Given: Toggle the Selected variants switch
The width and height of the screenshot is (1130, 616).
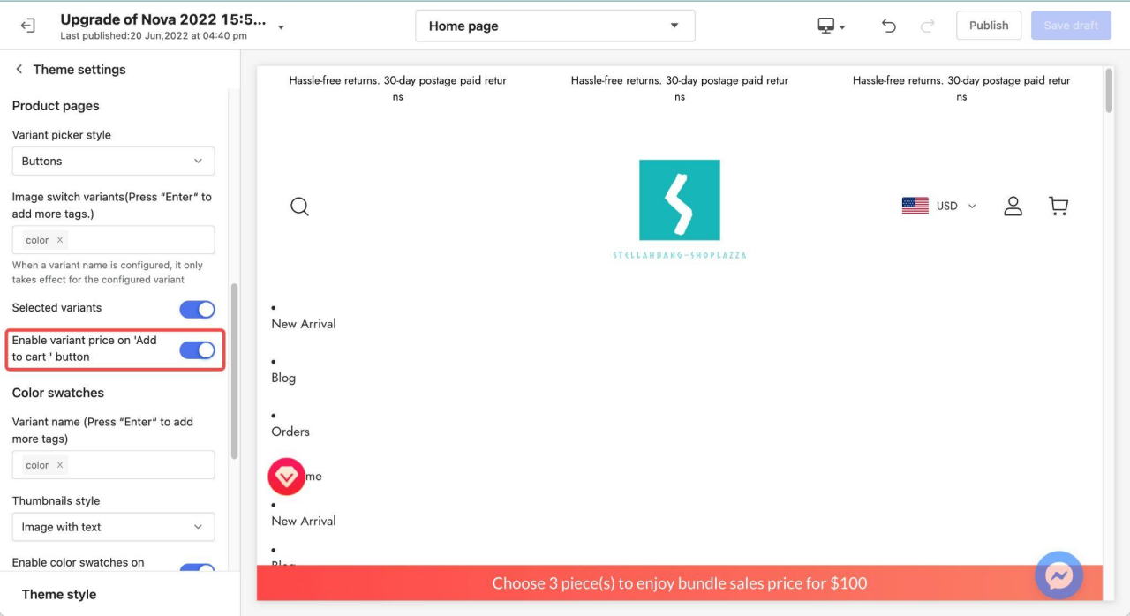Looking at the screenshot, I should [x=197, y=309].
